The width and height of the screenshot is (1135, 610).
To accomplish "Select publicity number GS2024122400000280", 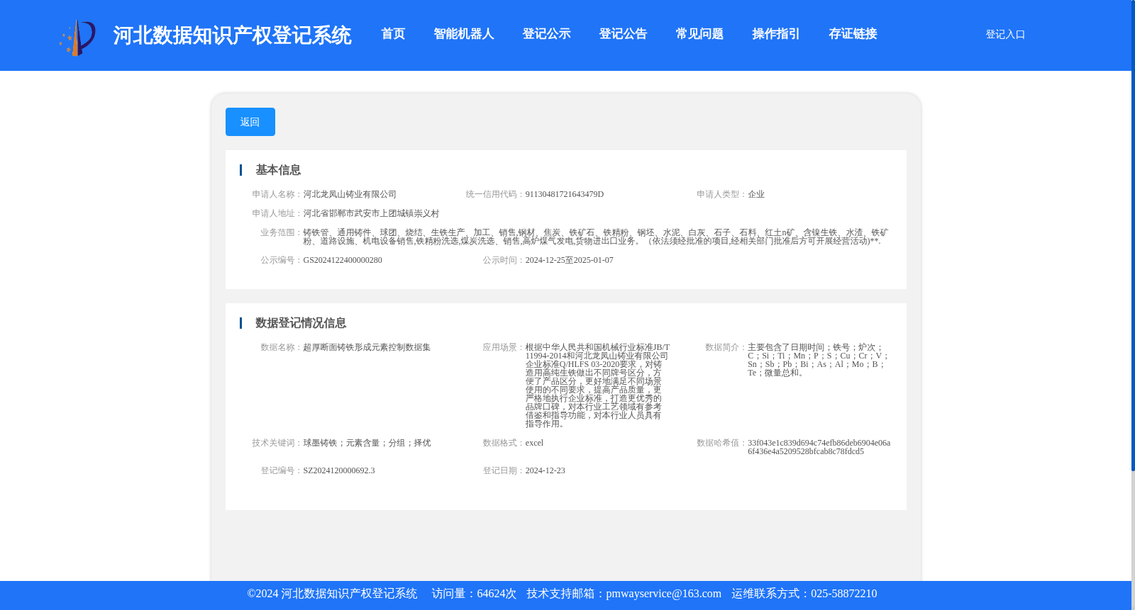I will (343, 260).
